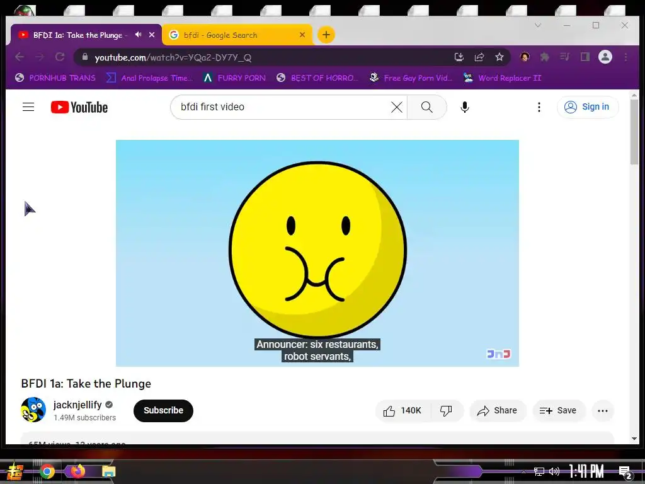
Task: Click scrollbar up arrow
Action: 634,95
